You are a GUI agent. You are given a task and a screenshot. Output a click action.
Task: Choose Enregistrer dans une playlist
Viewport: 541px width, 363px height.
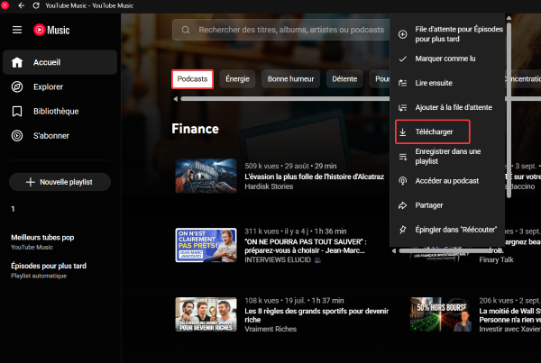click(447, 157)
